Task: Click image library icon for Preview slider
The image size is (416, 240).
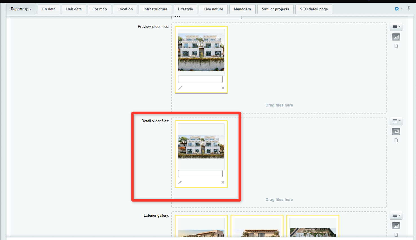Action: [396, 37]
